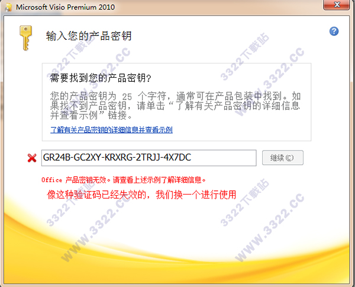Click the 继续(C) continue button

click(283, 158)
